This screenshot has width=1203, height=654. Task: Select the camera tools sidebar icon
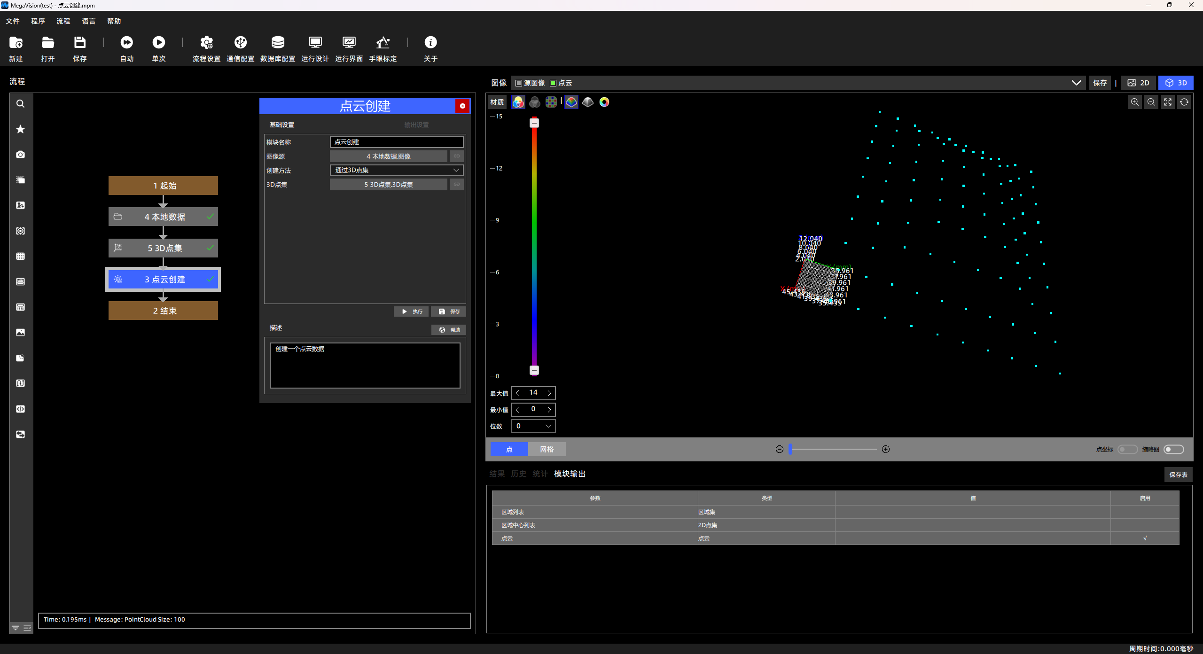[20, 155]
